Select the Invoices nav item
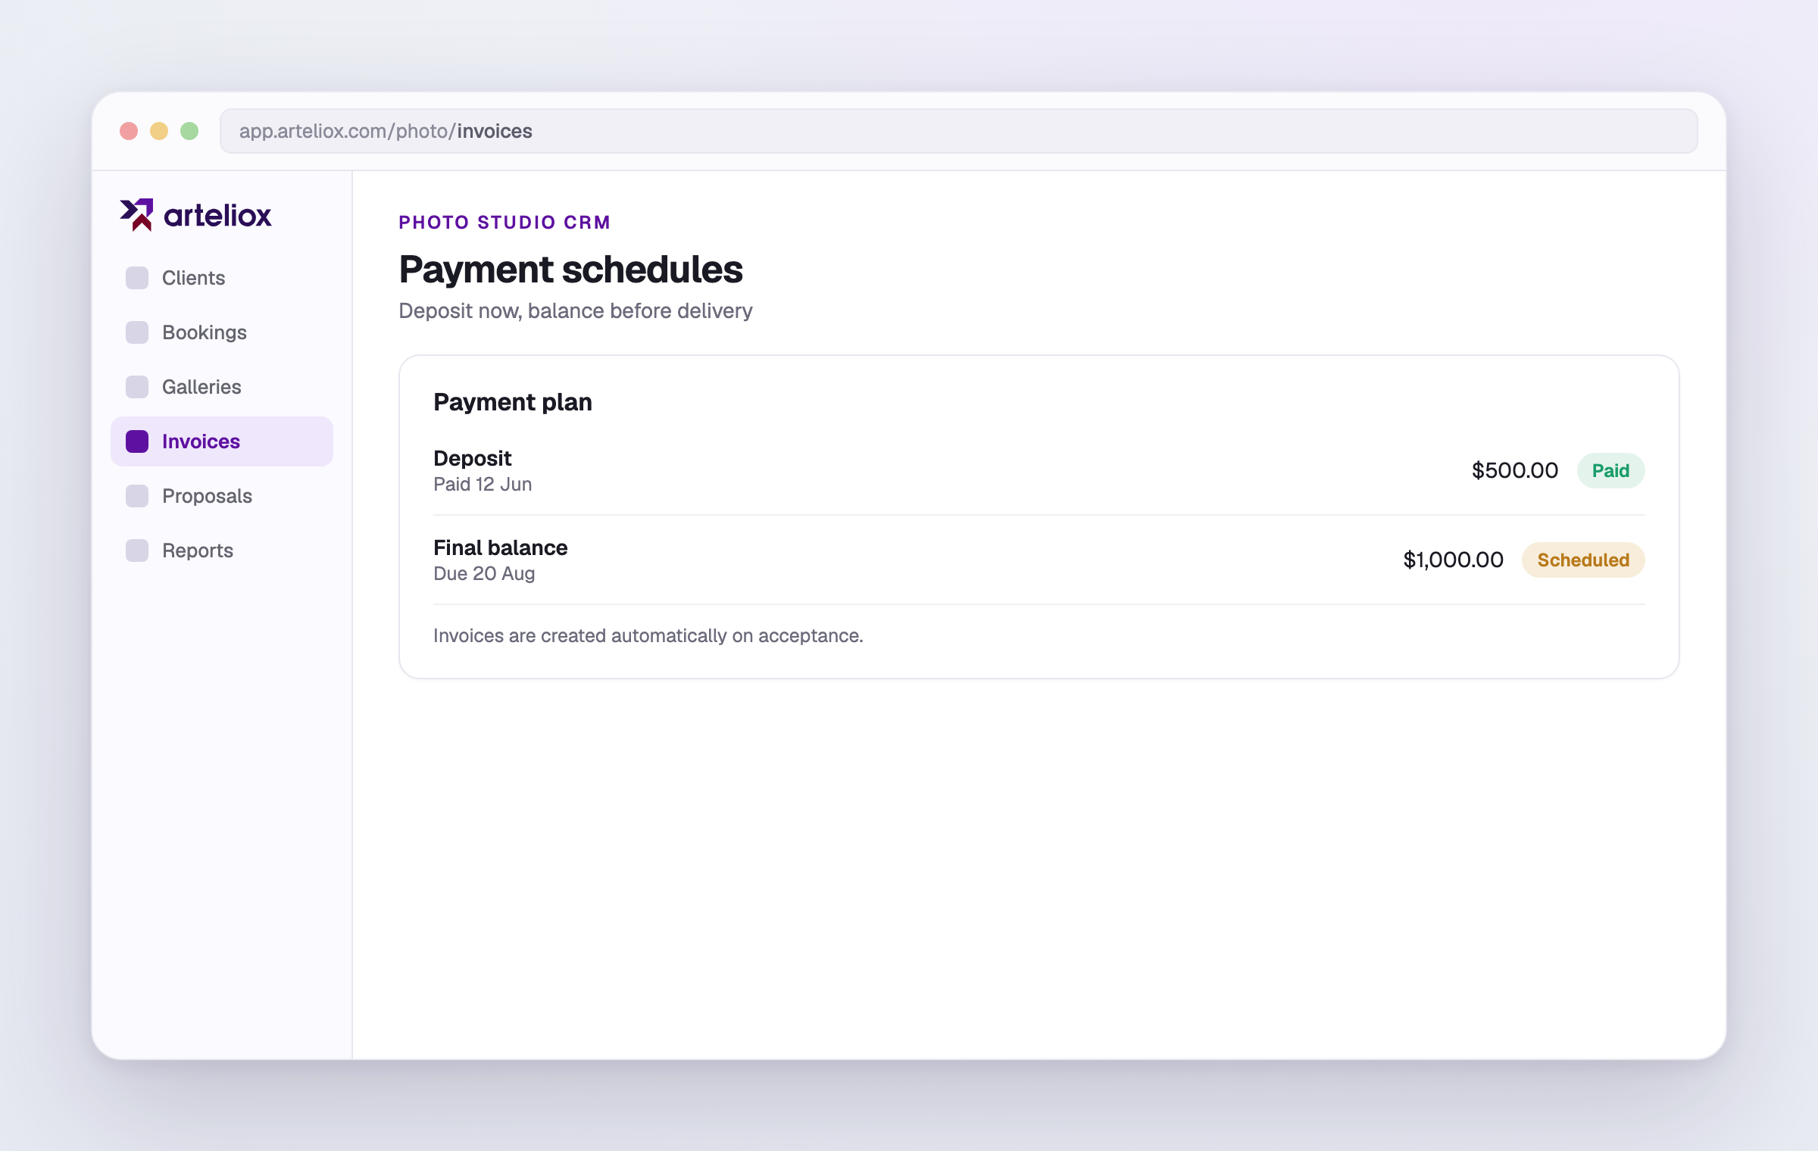The height and width of the screenshot is (1151, 1818). point(222,441)
